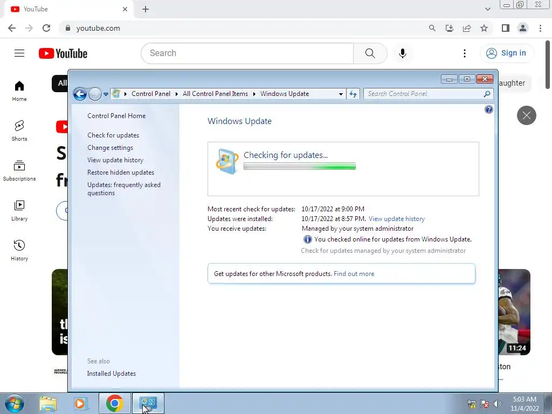The image size is (552, 414).
Task: Dismiss the YouTube banner with round X
Action: pyautogui.click(x=526, y=115)
